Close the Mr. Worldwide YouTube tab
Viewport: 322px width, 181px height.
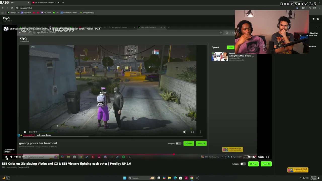click(59, 3)
